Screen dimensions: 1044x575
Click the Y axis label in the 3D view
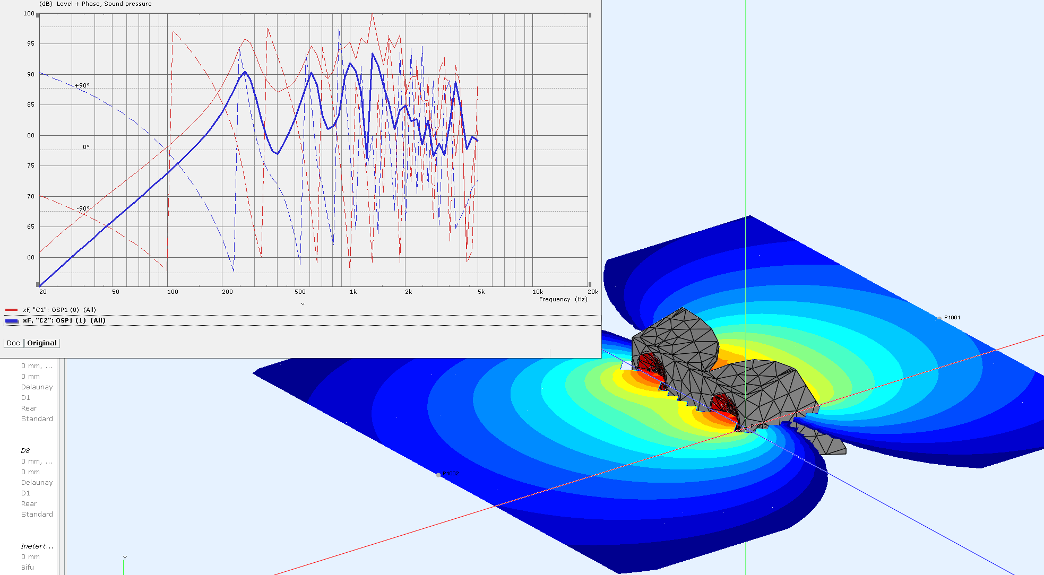point(125,558)
